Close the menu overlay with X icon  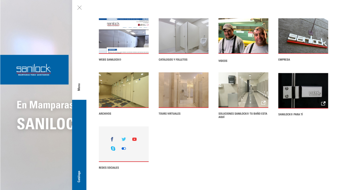[x=79, y=8]
